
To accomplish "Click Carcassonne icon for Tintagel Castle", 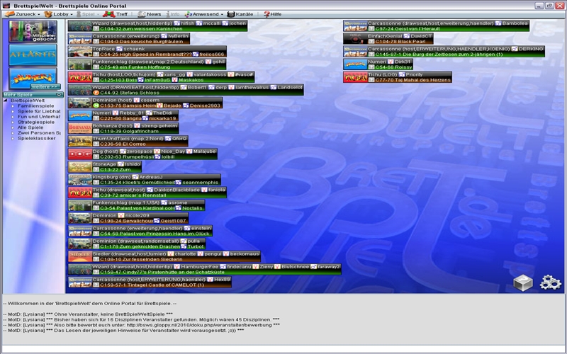I will [x=80, y=282].
